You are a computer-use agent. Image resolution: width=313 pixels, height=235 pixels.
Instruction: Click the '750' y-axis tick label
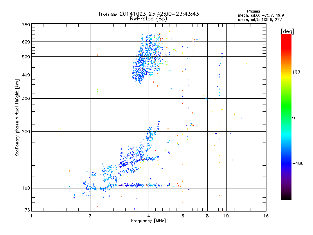[26, 25]
